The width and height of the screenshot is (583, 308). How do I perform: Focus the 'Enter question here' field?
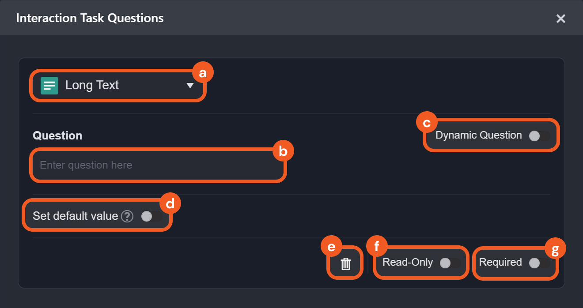click(158, 165)
